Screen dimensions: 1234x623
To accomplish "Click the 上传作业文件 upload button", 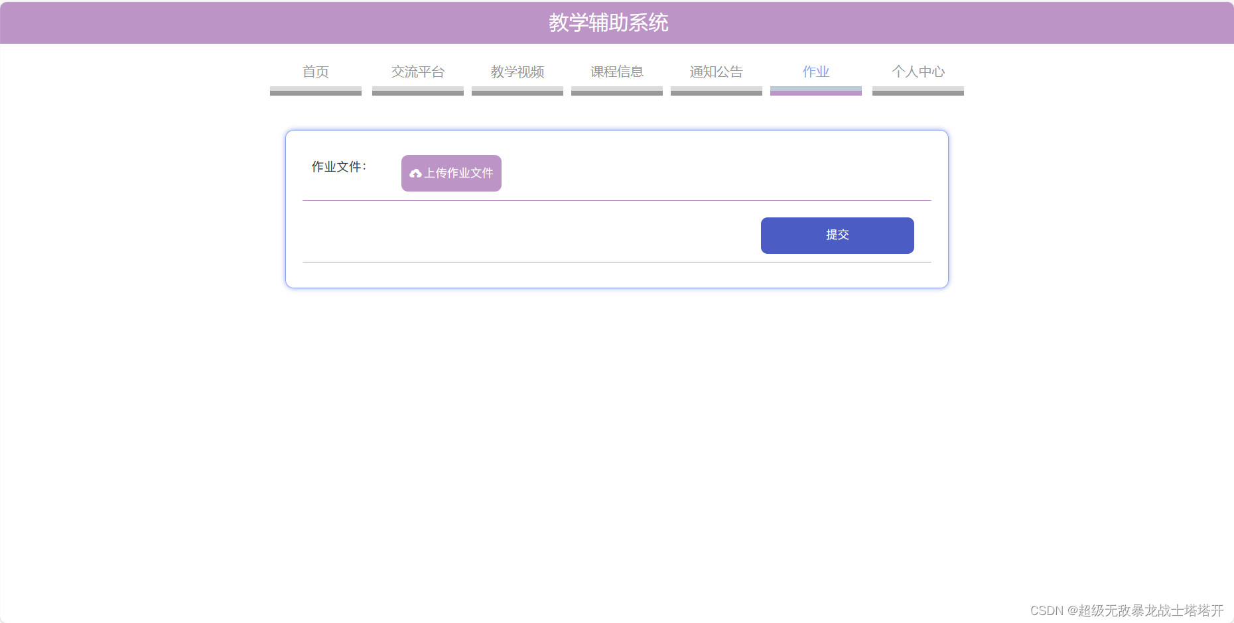I will coord(451,173).
